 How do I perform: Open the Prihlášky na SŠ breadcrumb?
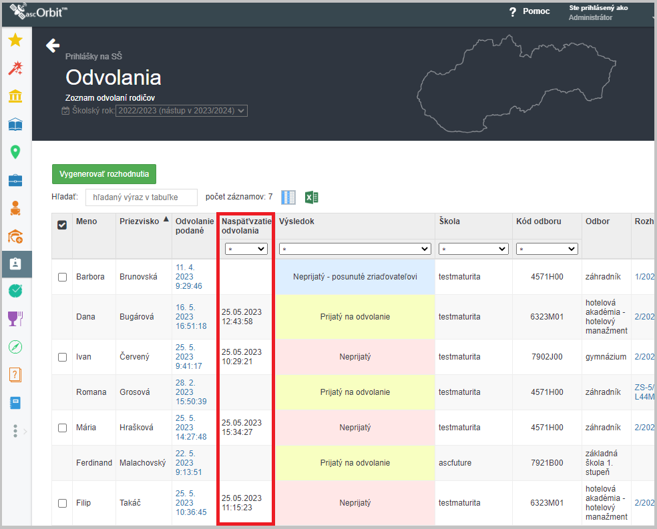pyautogui.click(x=93, y=57)
